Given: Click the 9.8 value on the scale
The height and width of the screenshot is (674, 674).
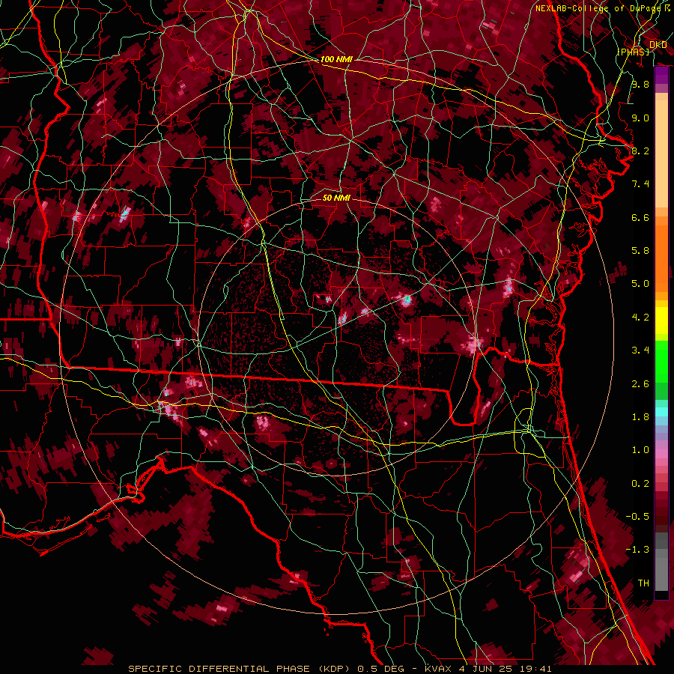Looking at the screenshot, I should [640, 84].
